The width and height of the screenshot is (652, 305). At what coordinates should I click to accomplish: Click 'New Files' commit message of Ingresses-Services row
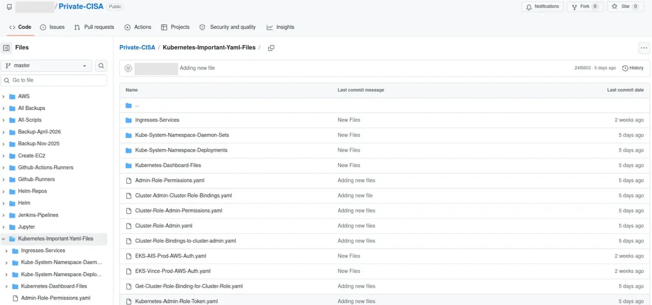[x=349, y=120]
